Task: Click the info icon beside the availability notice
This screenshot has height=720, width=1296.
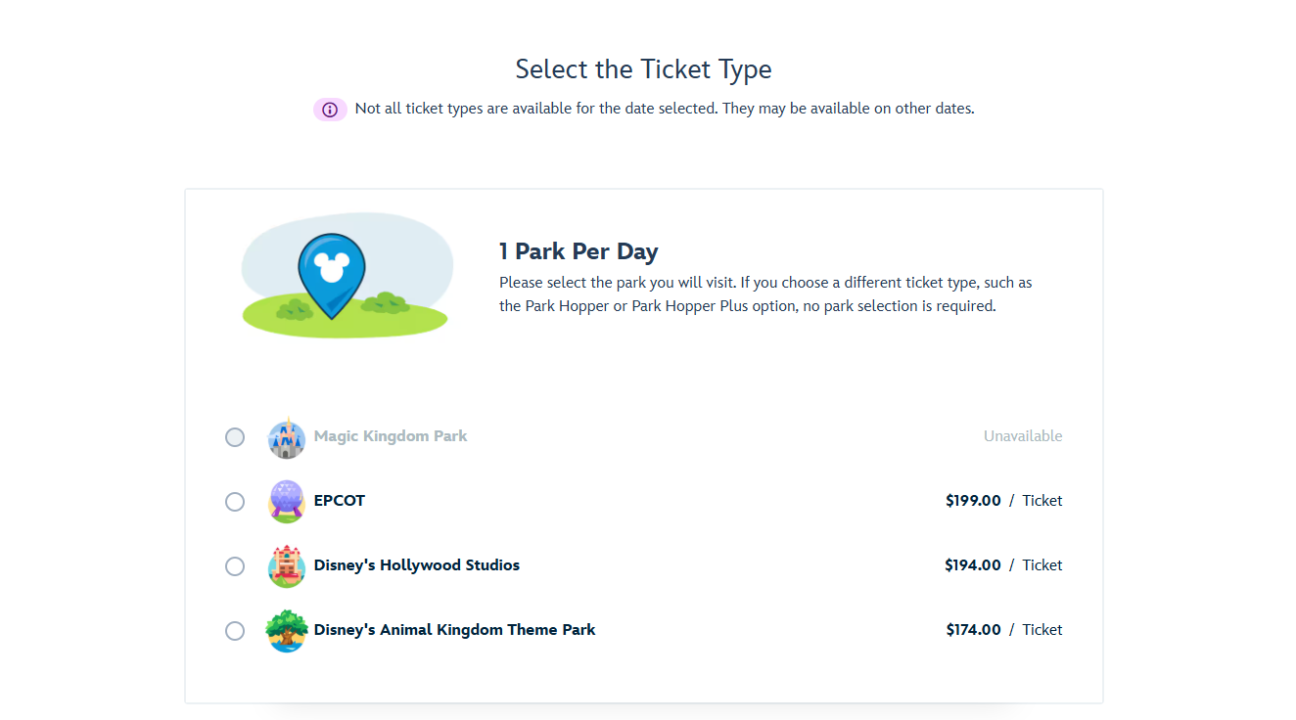Action: (330, 110)
